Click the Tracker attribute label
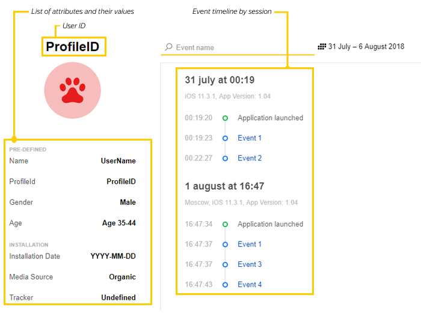This screenshot has width=421, height=316. [21, 297]
